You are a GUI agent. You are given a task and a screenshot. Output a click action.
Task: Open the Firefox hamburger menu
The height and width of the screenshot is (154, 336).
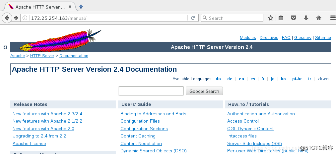tap(333, 18)
